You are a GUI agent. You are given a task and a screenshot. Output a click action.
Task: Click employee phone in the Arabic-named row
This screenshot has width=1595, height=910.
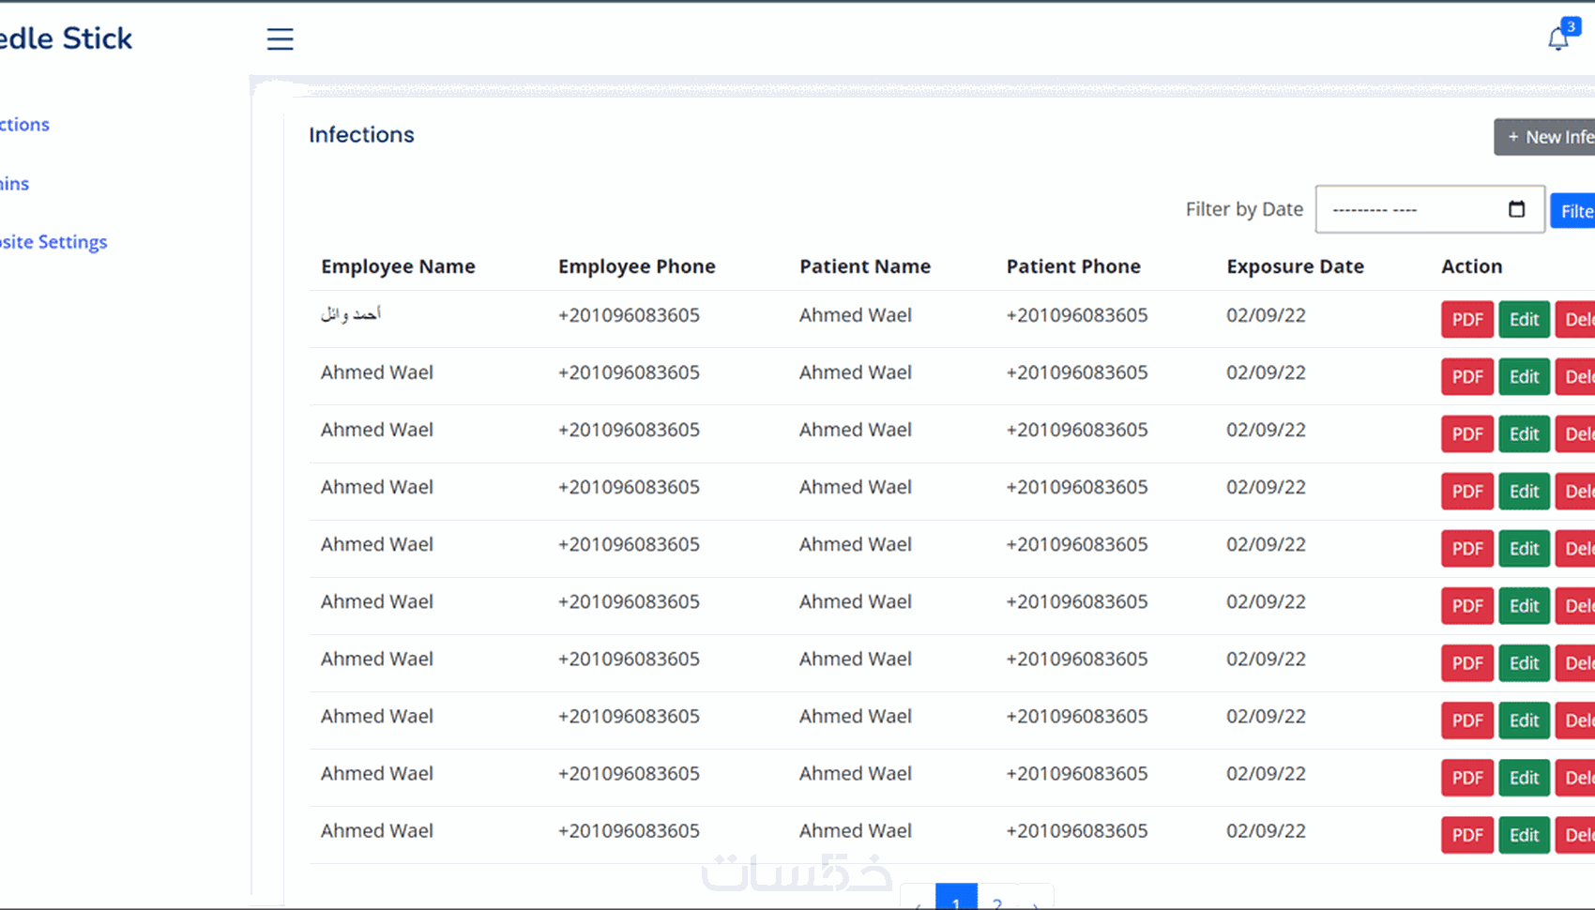[x=629, y=315]
